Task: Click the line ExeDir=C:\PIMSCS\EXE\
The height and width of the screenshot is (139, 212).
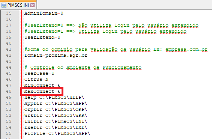Action: pos(56,127)
